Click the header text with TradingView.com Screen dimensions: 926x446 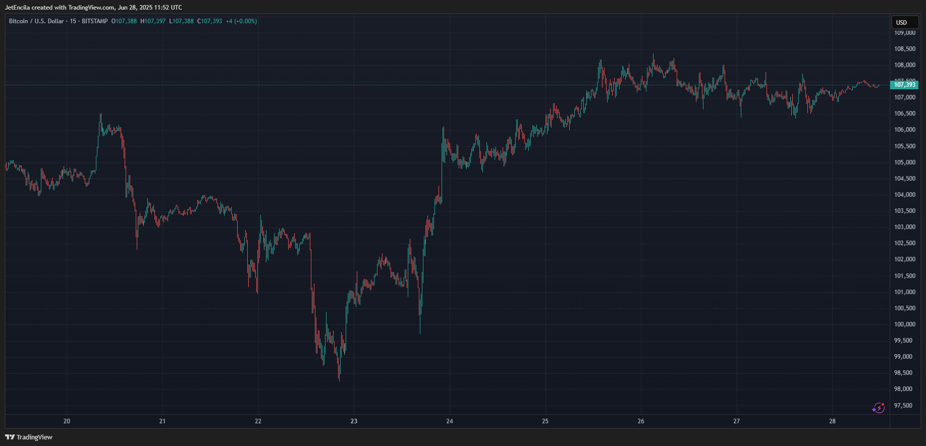pos(93,8)
